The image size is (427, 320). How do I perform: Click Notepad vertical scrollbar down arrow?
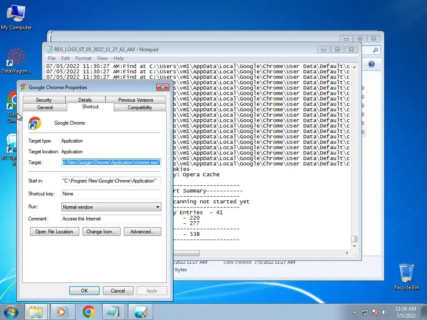click(354, 246)
